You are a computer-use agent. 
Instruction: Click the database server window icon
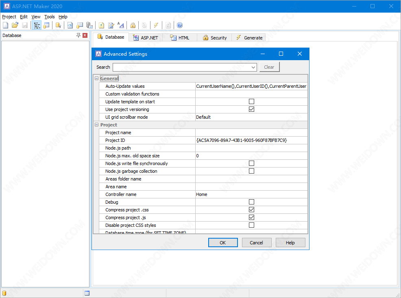coord(89,25)
